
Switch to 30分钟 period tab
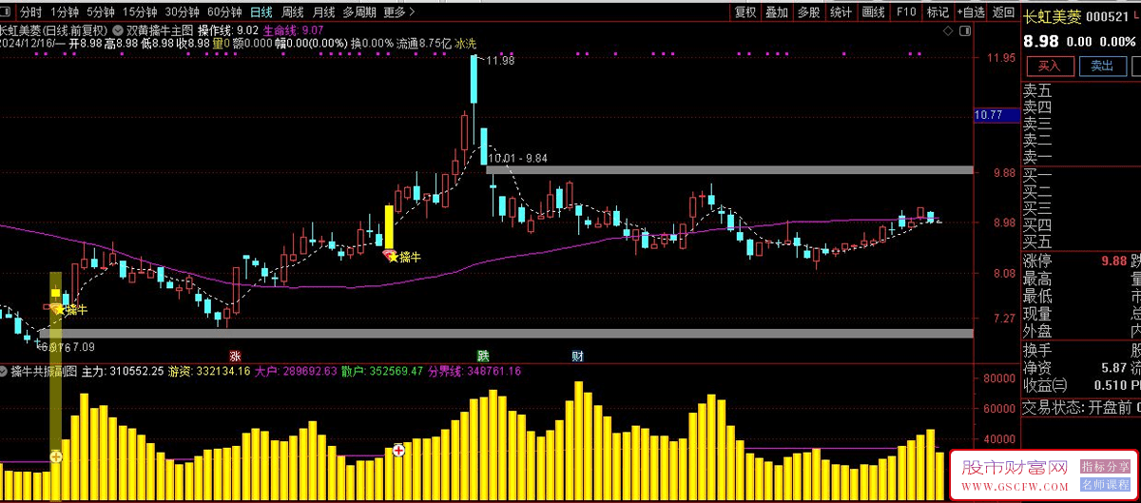(181, 12)
